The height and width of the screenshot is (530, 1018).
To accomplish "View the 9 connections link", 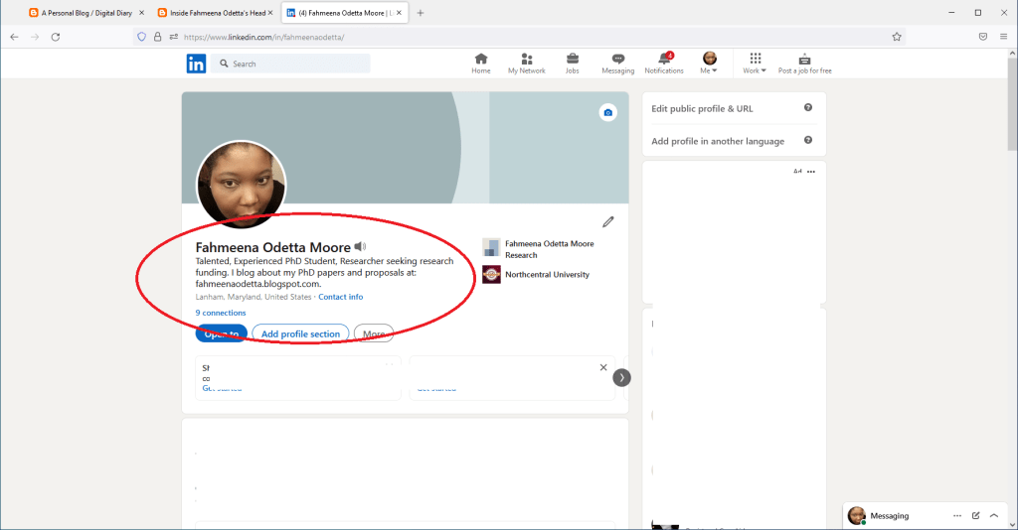I will tap(221, 313).
